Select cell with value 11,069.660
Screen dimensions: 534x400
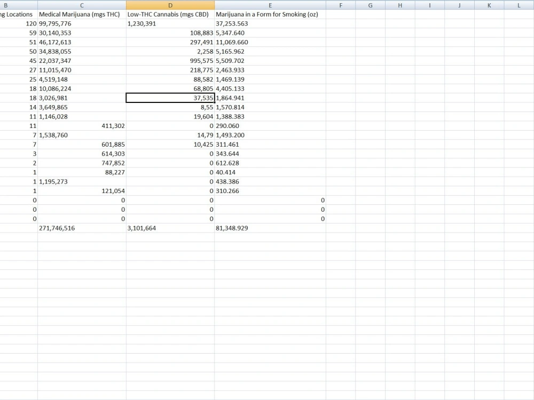(270, 42)
